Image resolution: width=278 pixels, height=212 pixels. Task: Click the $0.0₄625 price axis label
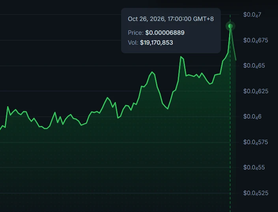pyautogui.click(x=256, y=92)
